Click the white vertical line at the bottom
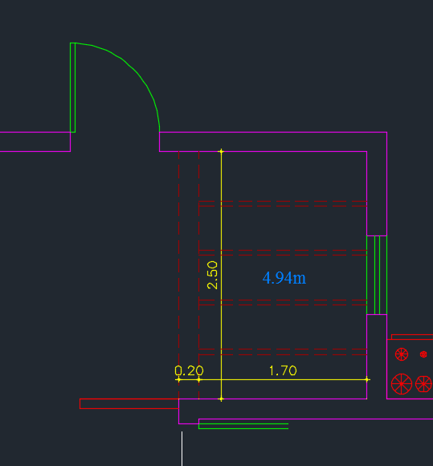Viewport: 433px width, 466px height. [182, 449]
